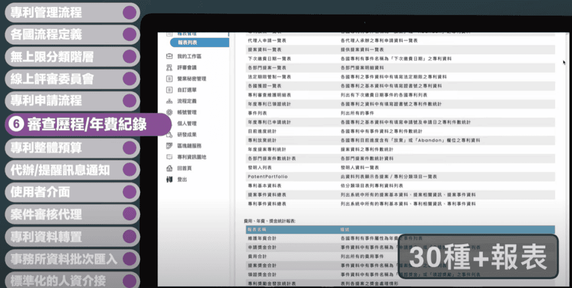Select 報表列表 in the sidebar
This screenshot has width=572, height=288.
click(x=188, y=43)
